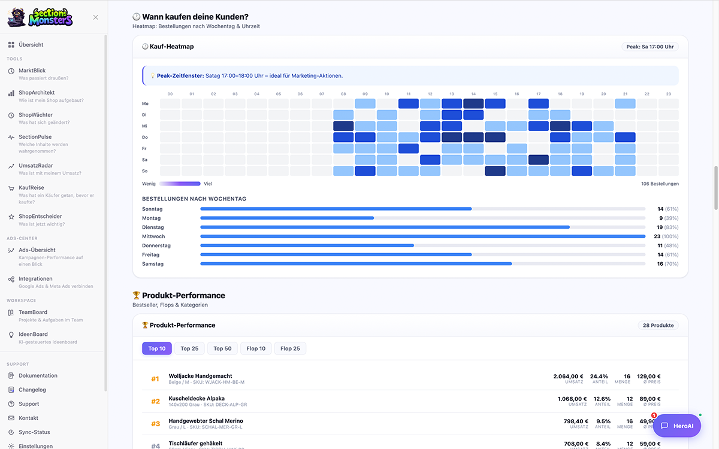Click the ShopEntscheider star icon

(11, 217)
